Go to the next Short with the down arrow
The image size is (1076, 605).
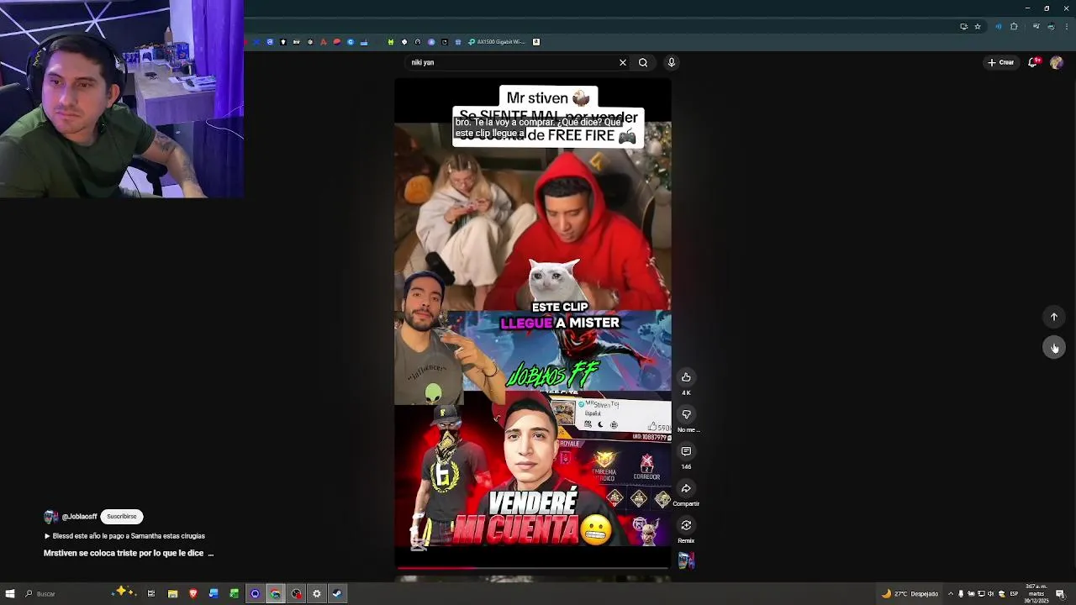1054,347
